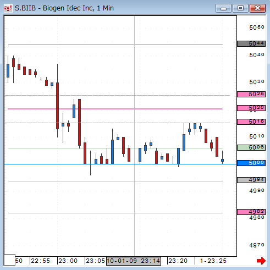Click the red scroll-right arrow icon
Viewport: 270px width, 270px height.
[261, 261]
